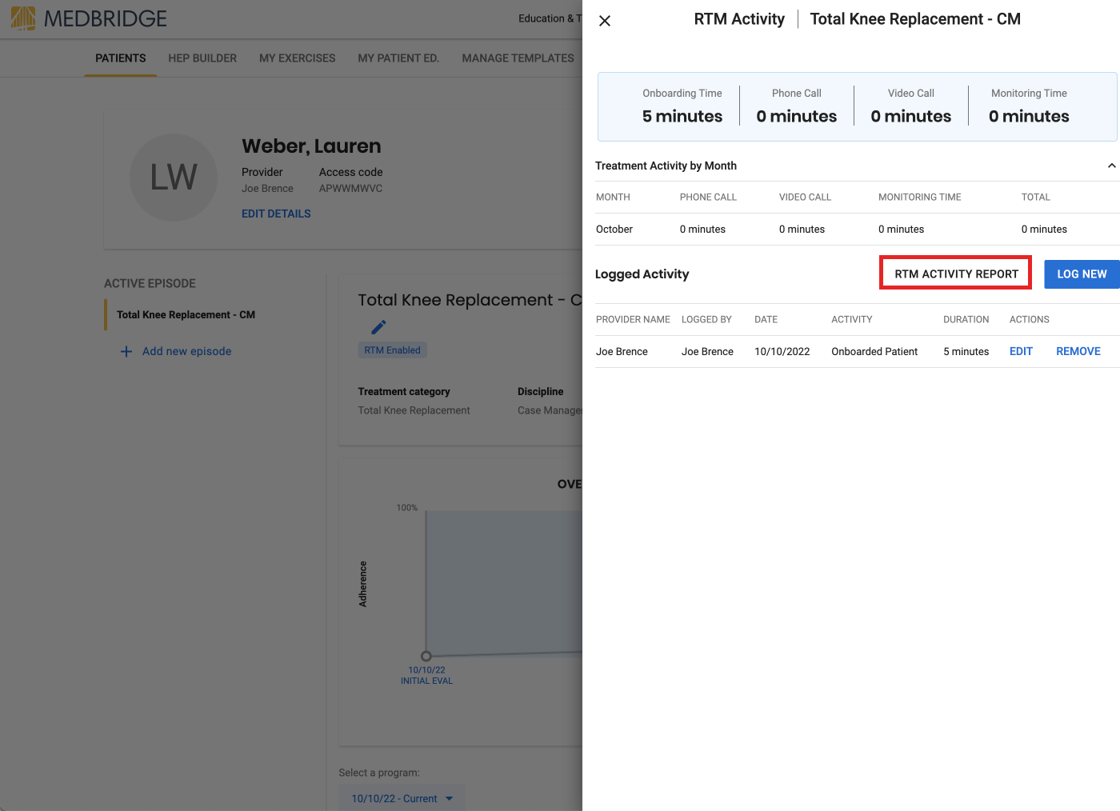Click the 10/10/2022 date cell
The image size is (1120, 811).
coord(782,352)
